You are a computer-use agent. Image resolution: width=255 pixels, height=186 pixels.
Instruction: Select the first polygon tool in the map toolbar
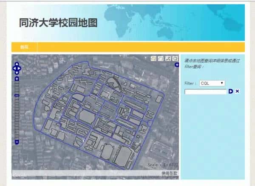[153, 59]
